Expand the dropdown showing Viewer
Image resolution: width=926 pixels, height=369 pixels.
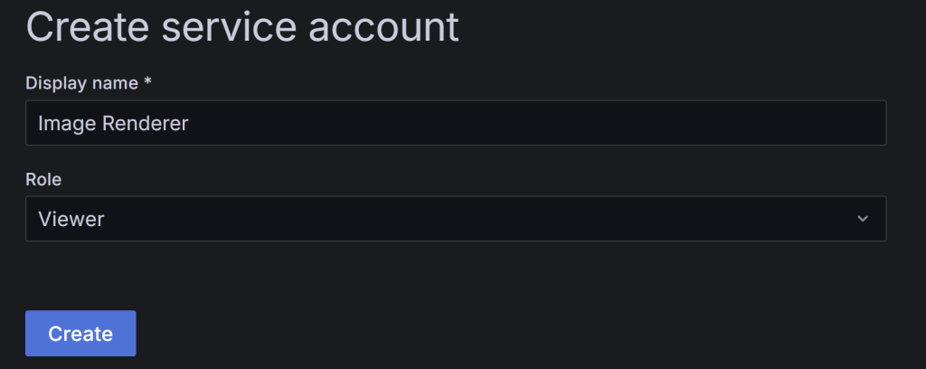455,219
